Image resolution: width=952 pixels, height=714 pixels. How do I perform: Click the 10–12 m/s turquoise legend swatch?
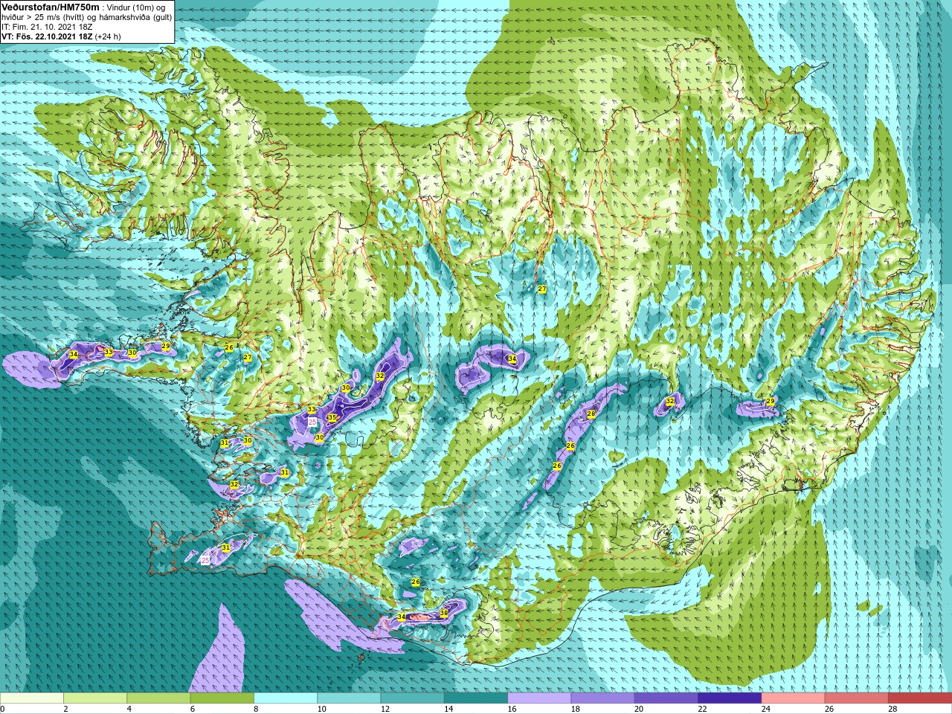point(349,698)
